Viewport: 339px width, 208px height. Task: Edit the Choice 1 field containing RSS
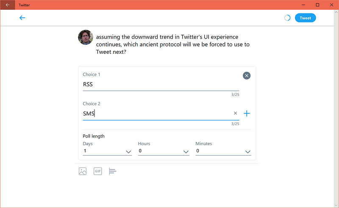[x=161, y=85]
